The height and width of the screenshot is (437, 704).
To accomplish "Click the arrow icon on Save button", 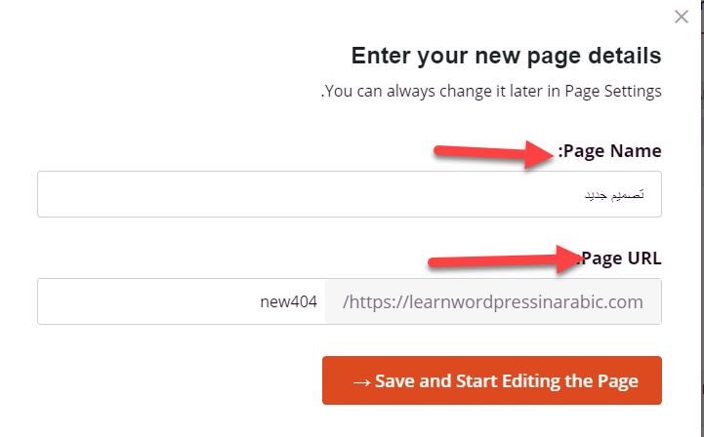I will point(360,381).
